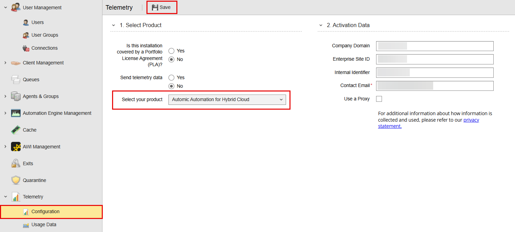Check the Use a Proxy checkbox

[x=379, y=99]
